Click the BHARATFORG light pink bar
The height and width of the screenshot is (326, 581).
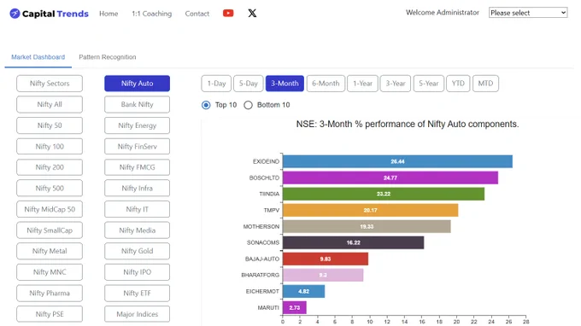click(x=323, y=275)
